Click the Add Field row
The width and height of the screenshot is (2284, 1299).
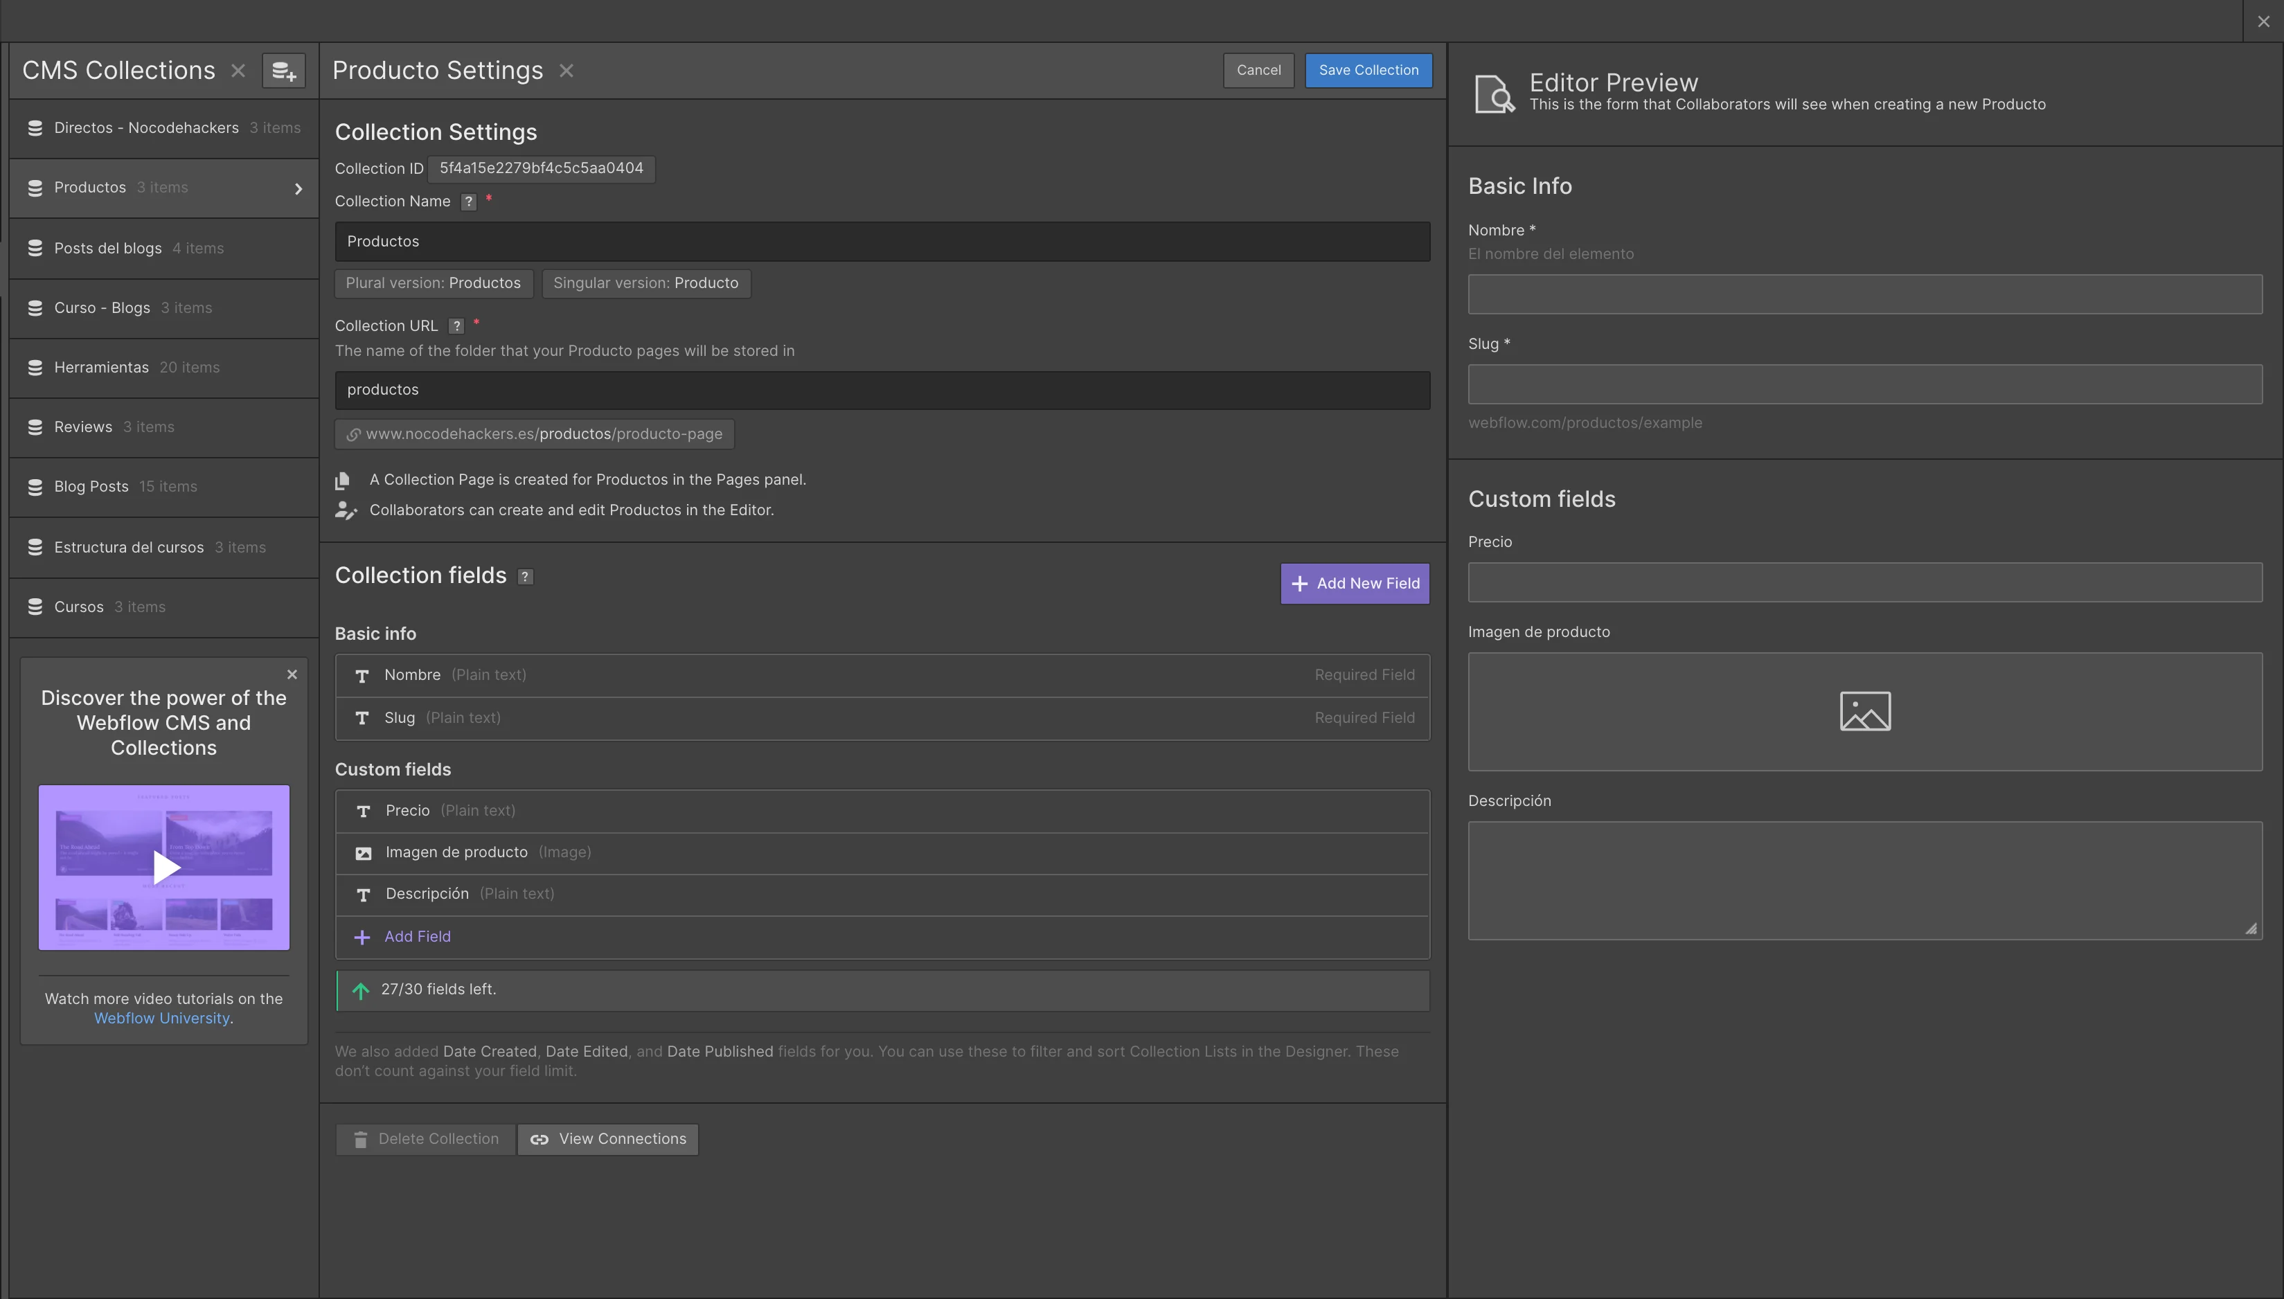[x=418, y=937]
